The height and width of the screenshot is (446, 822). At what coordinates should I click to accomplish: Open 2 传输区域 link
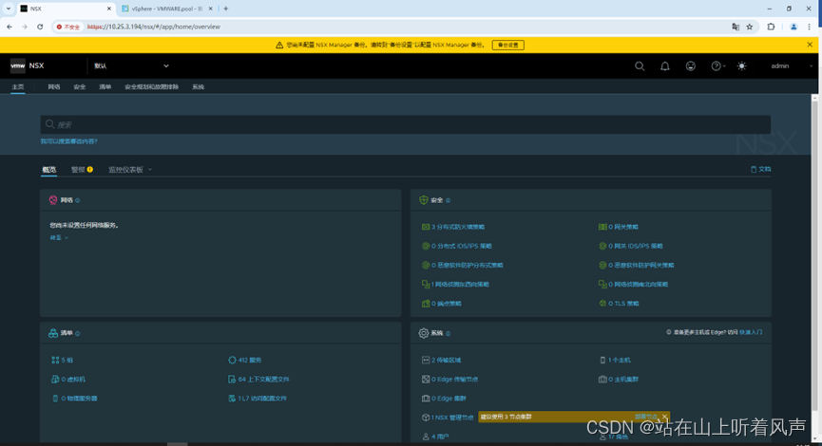coord(446,361)
